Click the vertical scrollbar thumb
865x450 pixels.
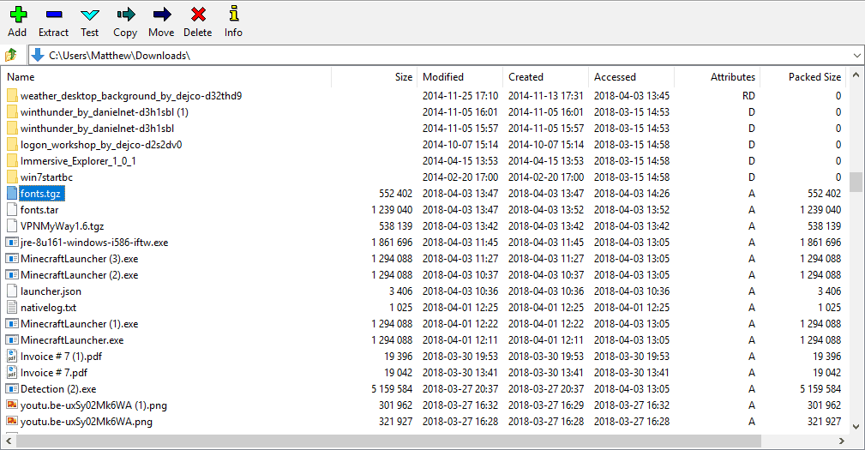pyautogui.click(x=856, y=183)
